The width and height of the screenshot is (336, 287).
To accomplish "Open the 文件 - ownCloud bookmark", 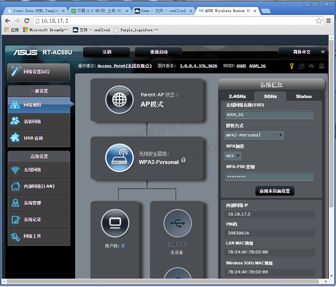I will (91, 30).
